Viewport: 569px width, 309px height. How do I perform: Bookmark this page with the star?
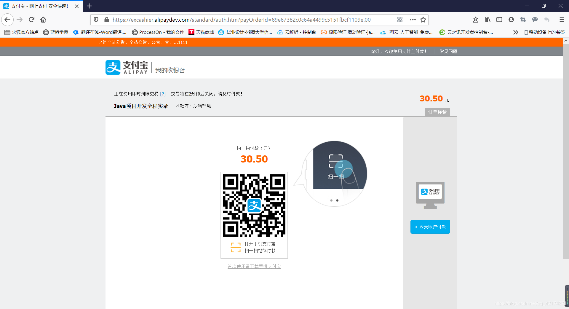pos(423,20)
